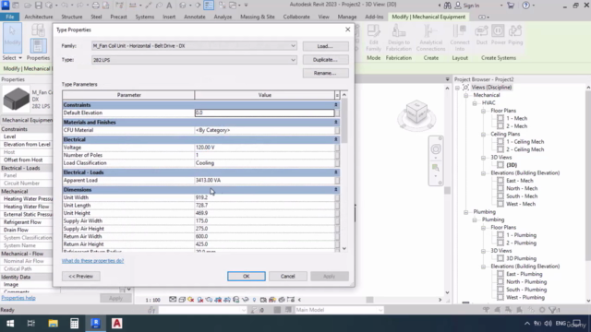This screenshot has height=332, width=591.
Task: Collapse the Constraints group in Type Parameters
Action: point(336,105)
